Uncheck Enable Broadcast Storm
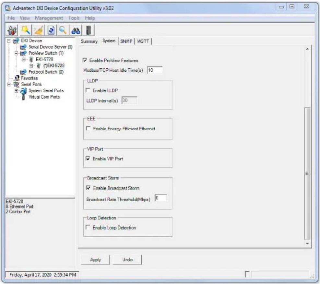320x284 pixels. pos(88,188)
